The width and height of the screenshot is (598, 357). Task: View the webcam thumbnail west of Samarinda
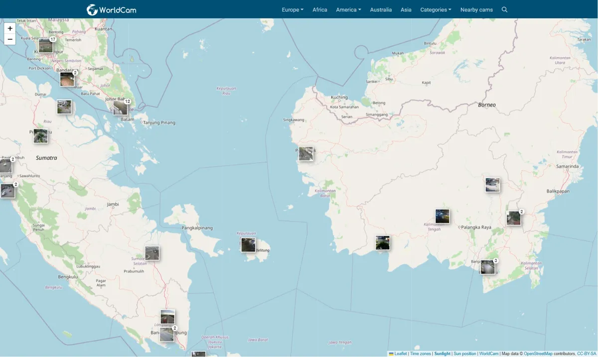(x=492, y=185)
